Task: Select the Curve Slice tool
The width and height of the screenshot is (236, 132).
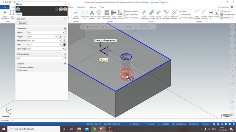Action: (159, 15)
